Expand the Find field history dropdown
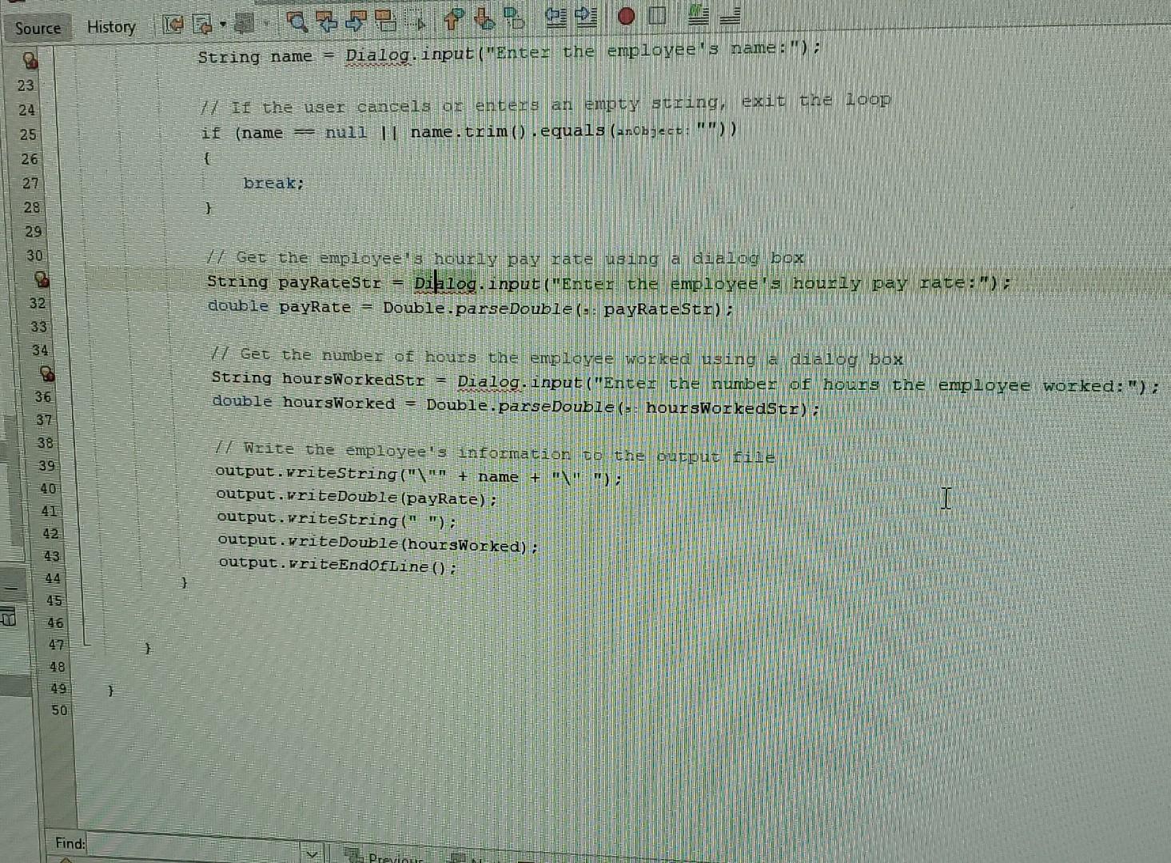Screen dimensions: 1171x863 pos(312,855)
